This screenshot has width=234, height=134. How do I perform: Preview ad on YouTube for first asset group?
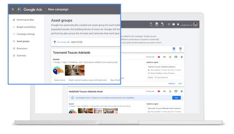pyautogui.click(x=159, y=57)
